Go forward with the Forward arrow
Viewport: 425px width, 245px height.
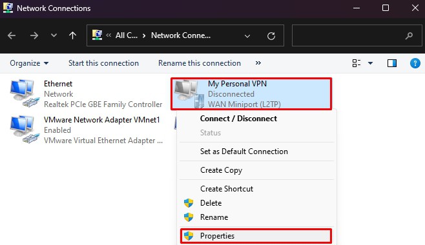(x=34, y=35)
